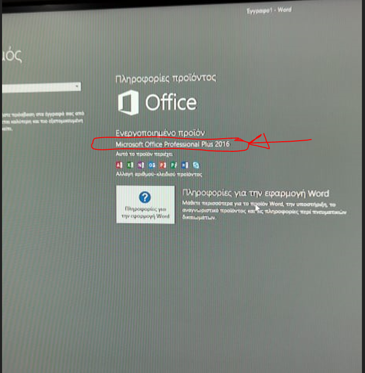Click the paragraph beginning 'Μάθετε περισσότερα'

click(264, 211)
